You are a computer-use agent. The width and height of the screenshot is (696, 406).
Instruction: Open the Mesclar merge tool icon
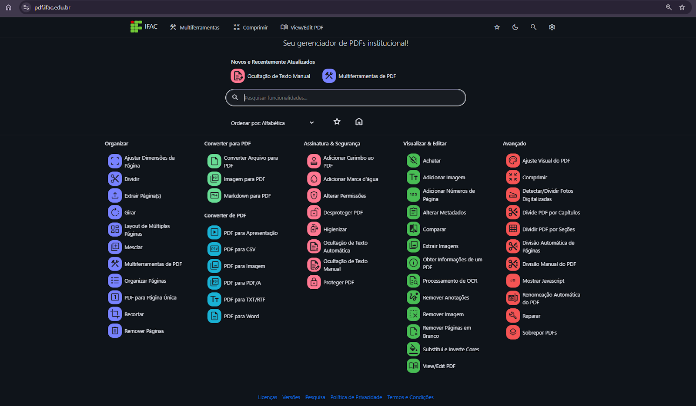click(115, 247)
